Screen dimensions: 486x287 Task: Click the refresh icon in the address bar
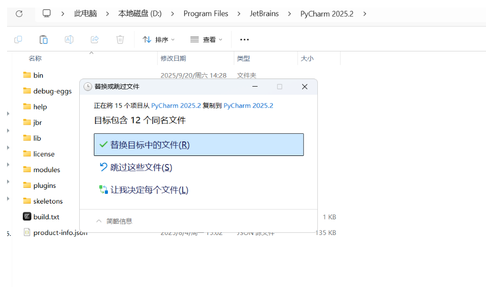[19, 14]
